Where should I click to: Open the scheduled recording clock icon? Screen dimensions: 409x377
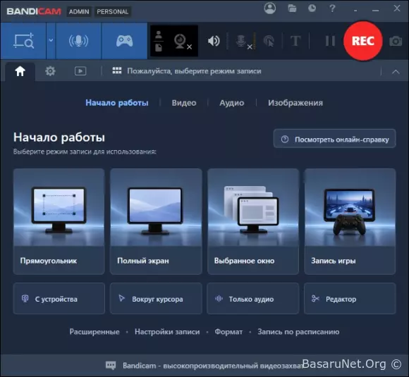click(x=312, y=8)
